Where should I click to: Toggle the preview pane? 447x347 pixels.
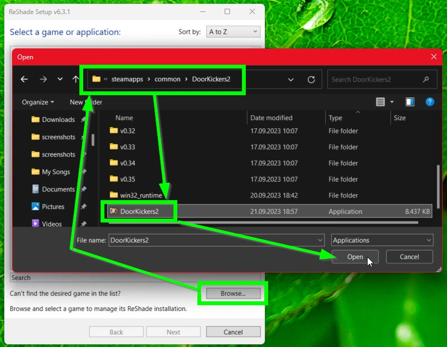pyautogui.click(x=410, y=102)
